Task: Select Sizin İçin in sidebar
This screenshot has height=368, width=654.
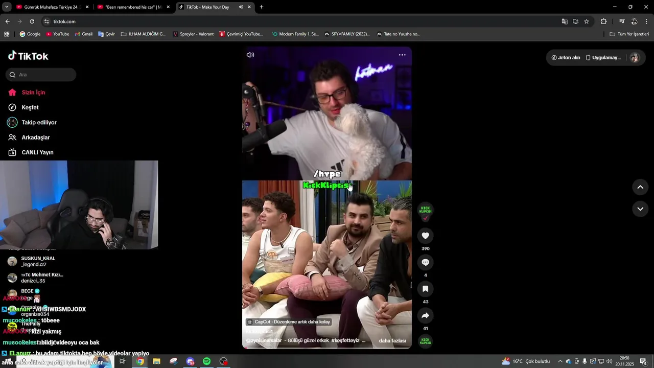Action: click(x=33, y=93)
